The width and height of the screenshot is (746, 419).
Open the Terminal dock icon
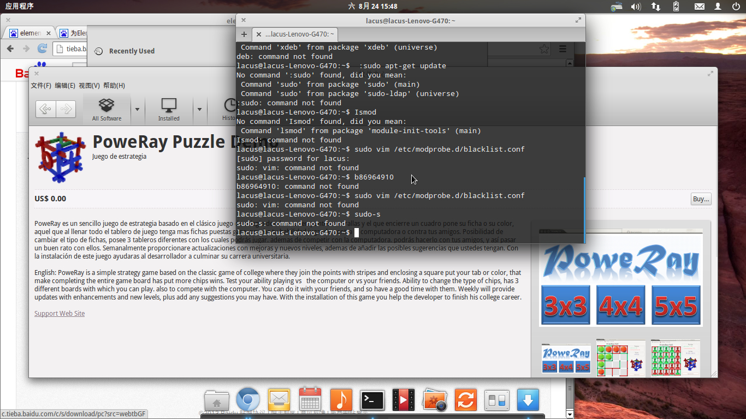(x=372, y=400)
